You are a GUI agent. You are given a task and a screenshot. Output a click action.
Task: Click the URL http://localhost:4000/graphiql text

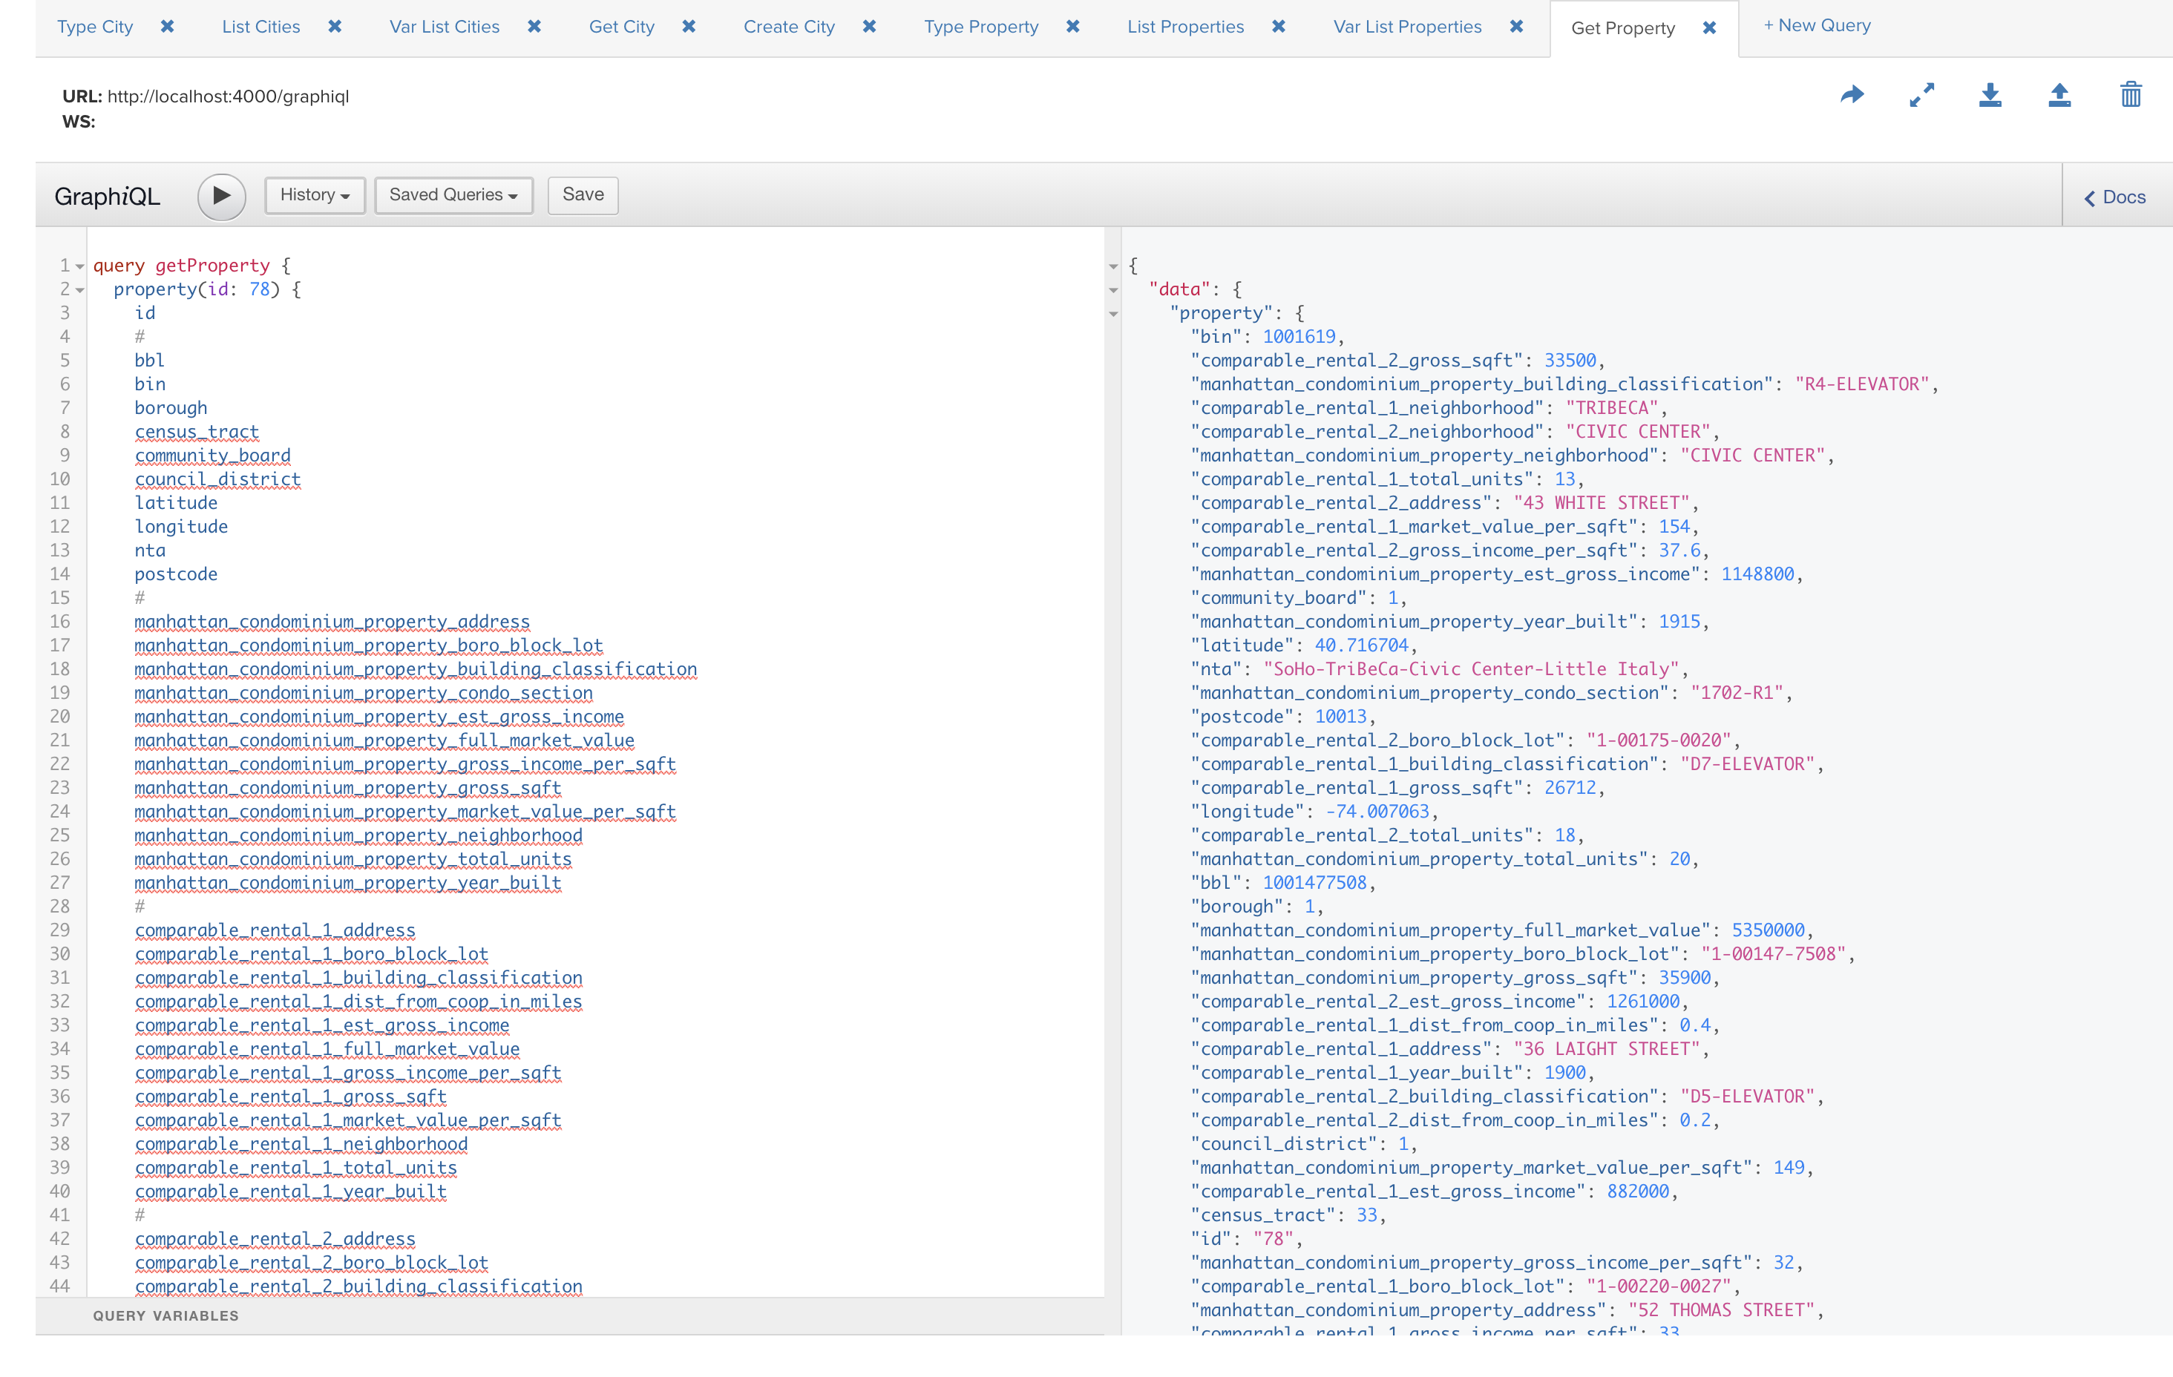click(229, 96)
